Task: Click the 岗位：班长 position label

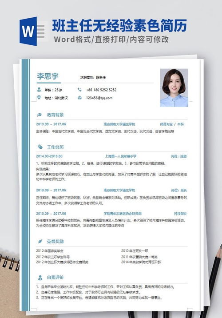Action: coord(179,190)
